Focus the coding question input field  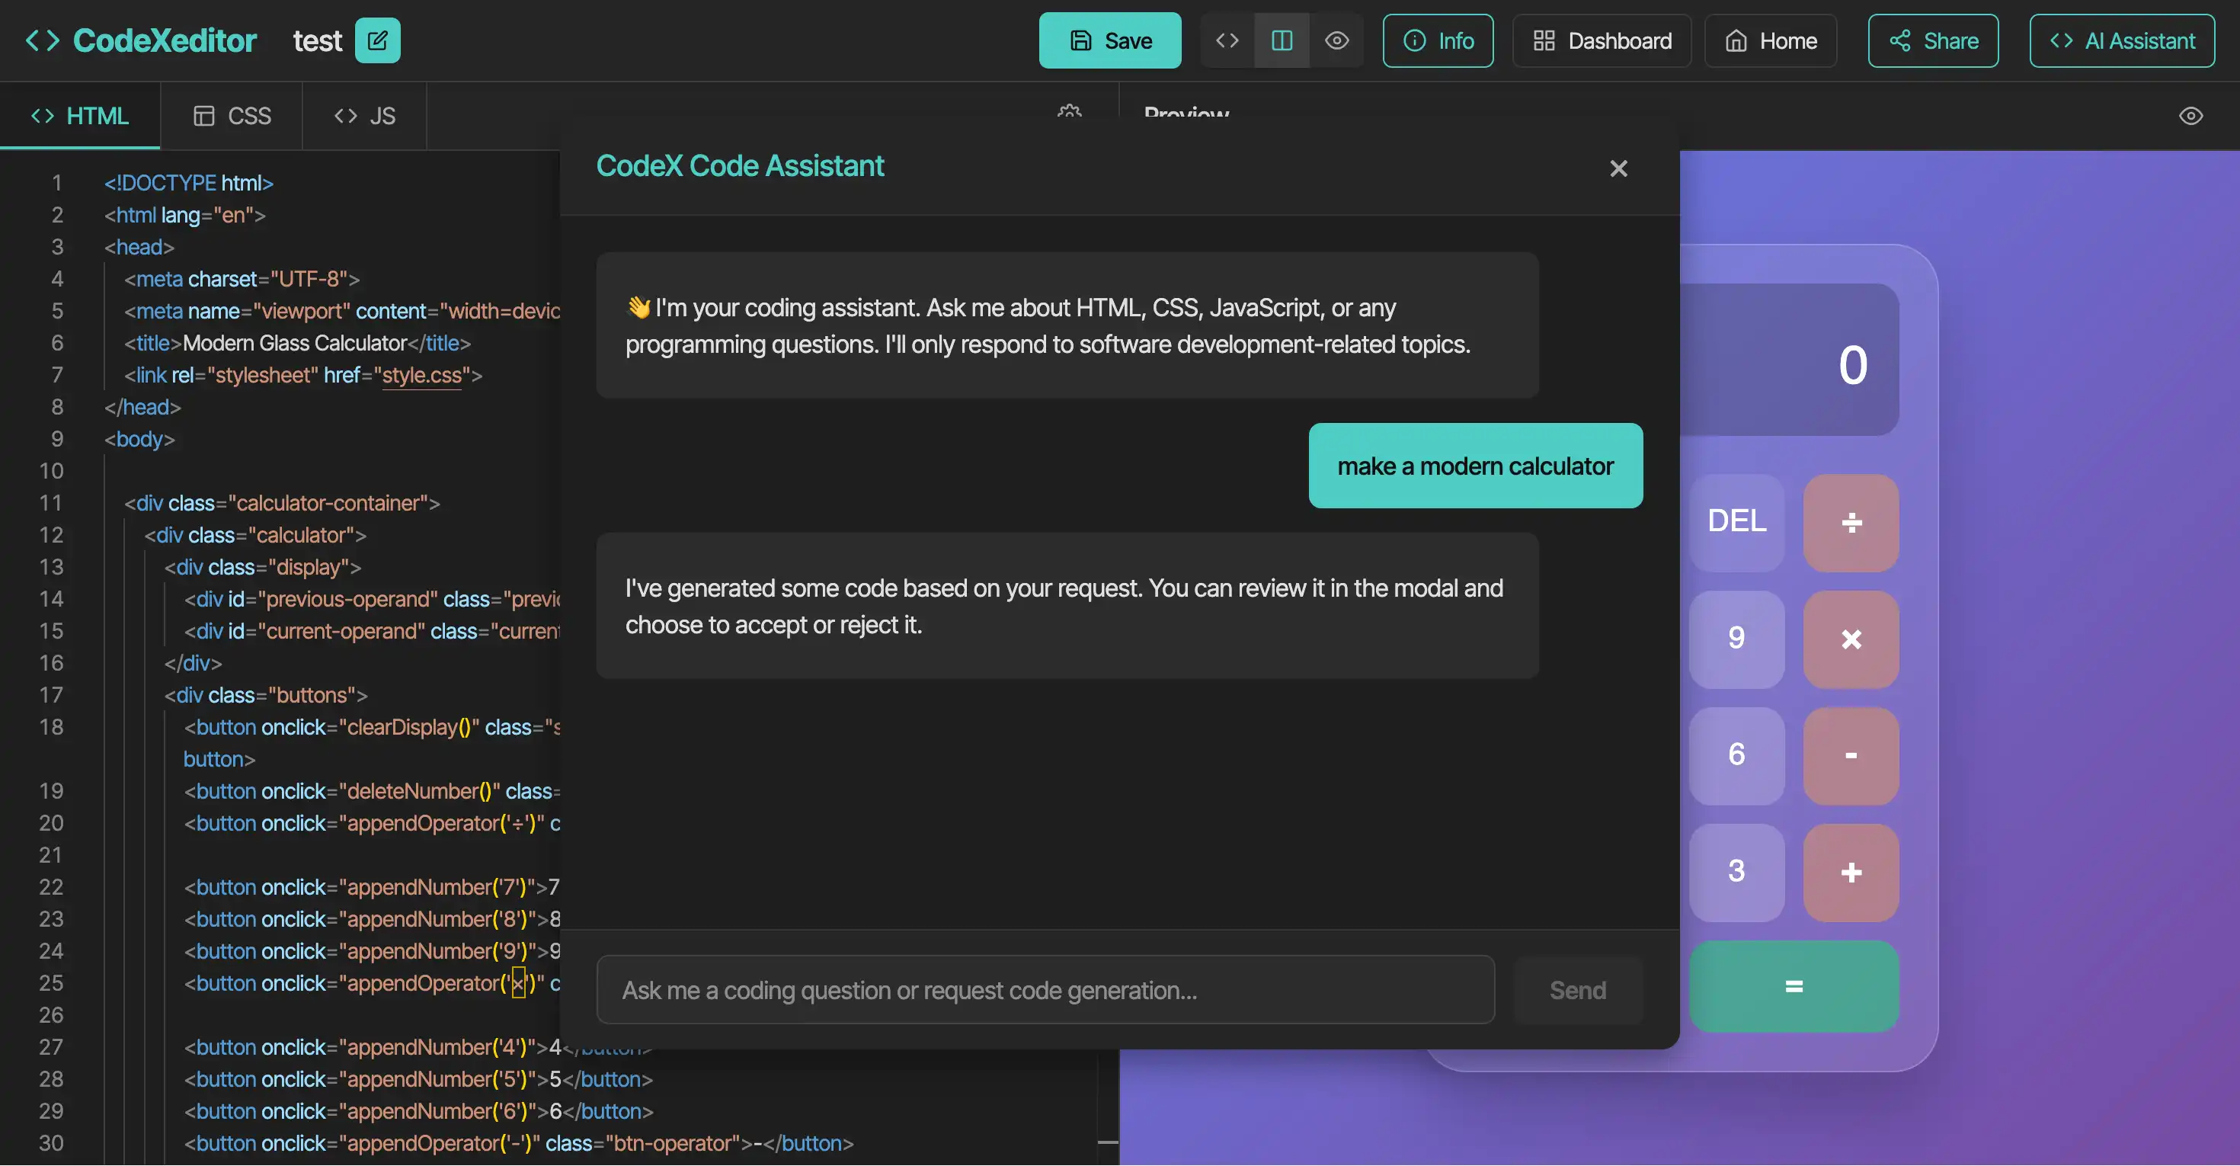(x=1045, y=991)
